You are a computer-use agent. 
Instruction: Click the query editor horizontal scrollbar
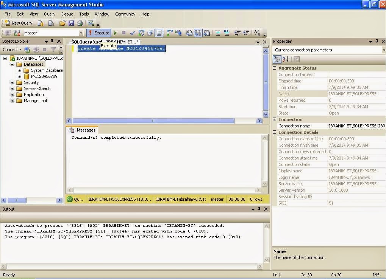(x=153, y=121)
